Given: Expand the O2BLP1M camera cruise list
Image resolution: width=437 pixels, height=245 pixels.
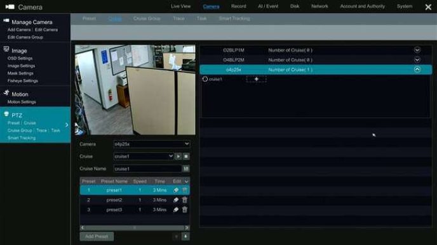Looking at the screenshot, I should [x=417, y=50].
